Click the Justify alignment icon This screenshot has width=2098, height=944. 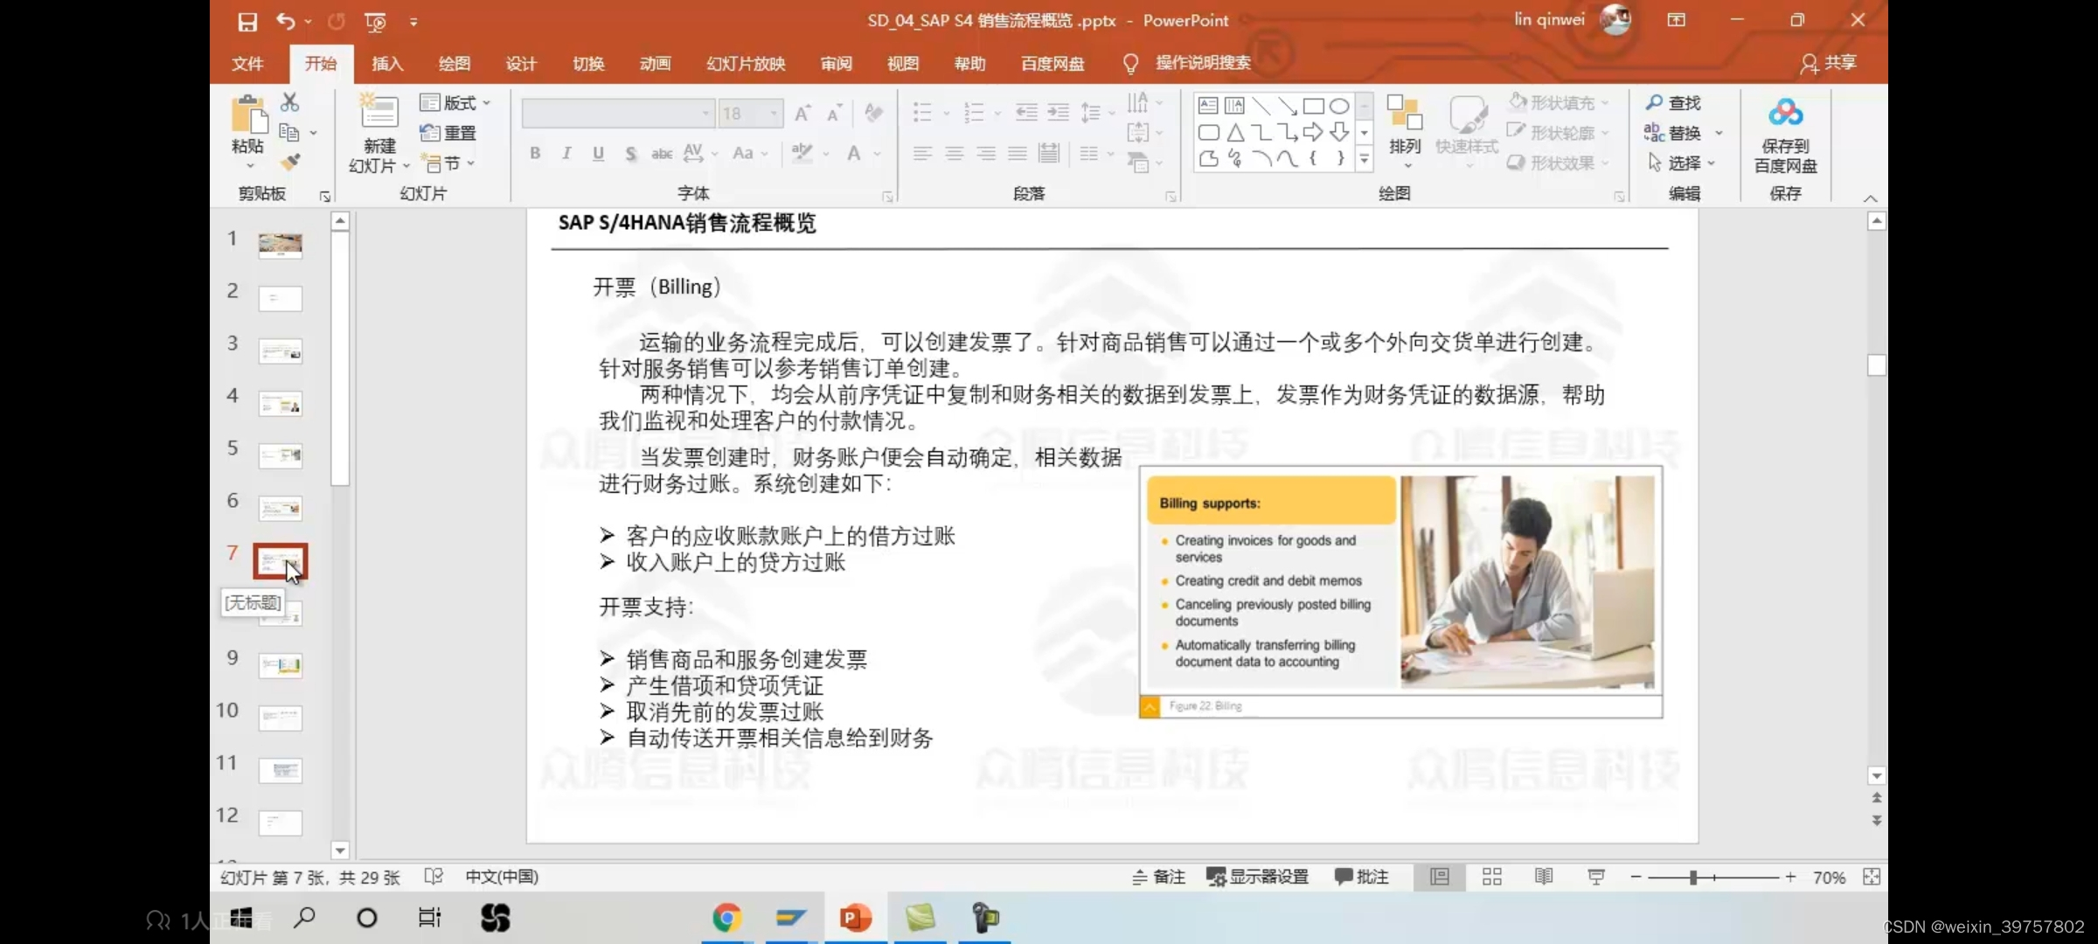point(1018,154)
